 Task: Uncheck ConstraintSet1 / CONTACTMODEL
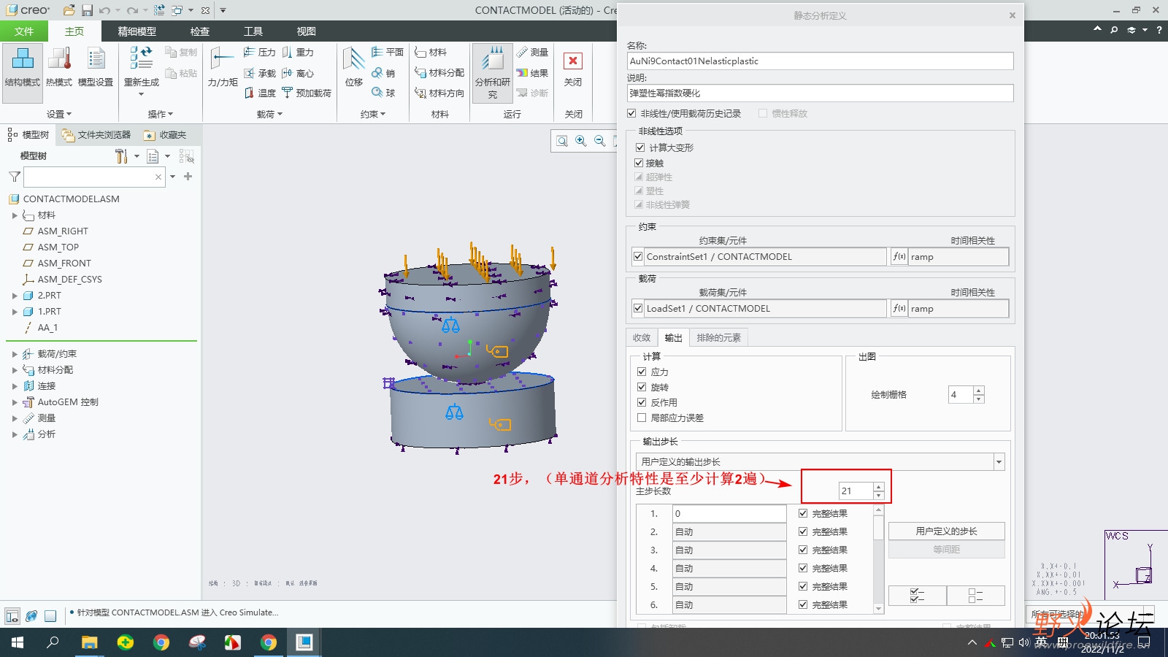pos(638,256)
